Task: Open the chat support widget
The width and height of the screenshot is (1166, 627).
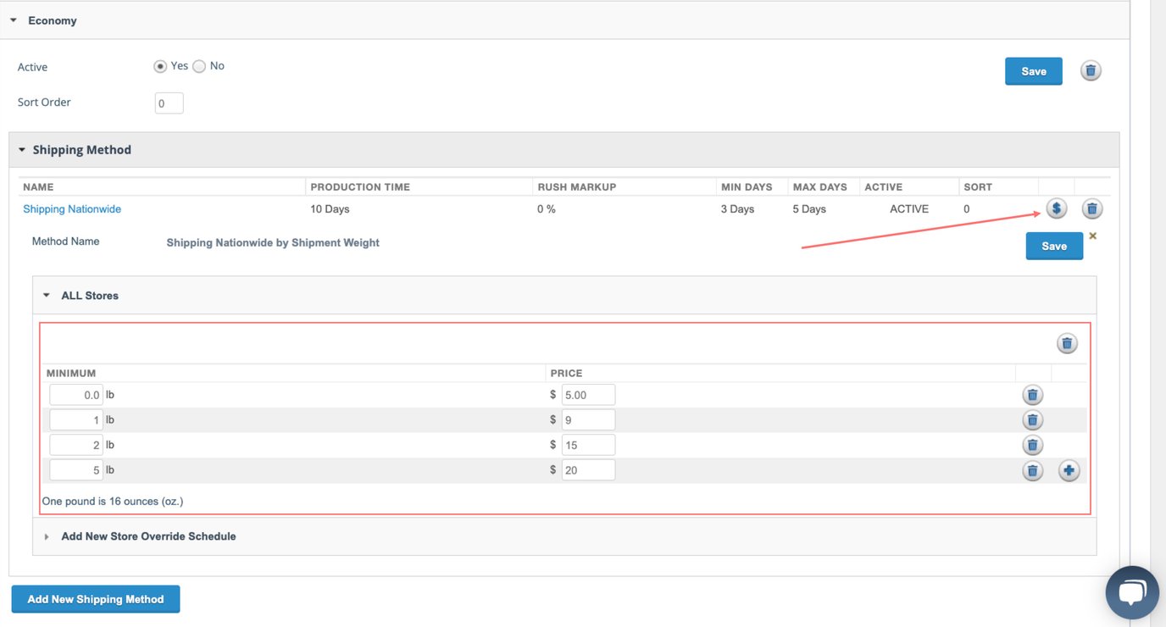Action: [x=1132, y=592]
